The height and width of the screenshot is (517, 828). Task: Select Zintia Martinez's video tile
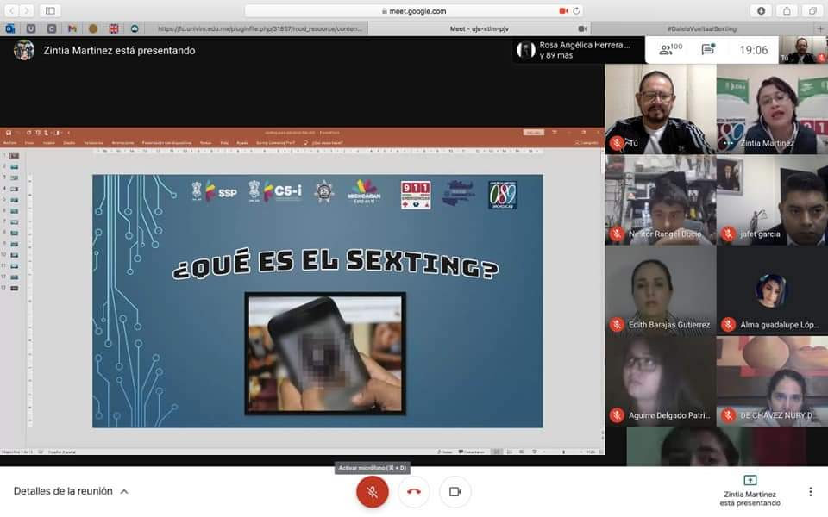[772, 109]
